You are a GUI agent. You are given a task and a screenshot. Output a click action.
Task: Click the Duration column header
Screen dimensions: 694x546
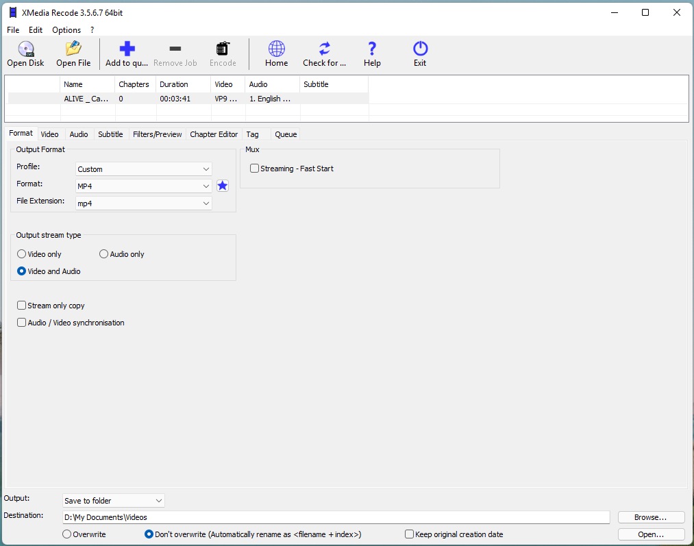coord(183,84)
